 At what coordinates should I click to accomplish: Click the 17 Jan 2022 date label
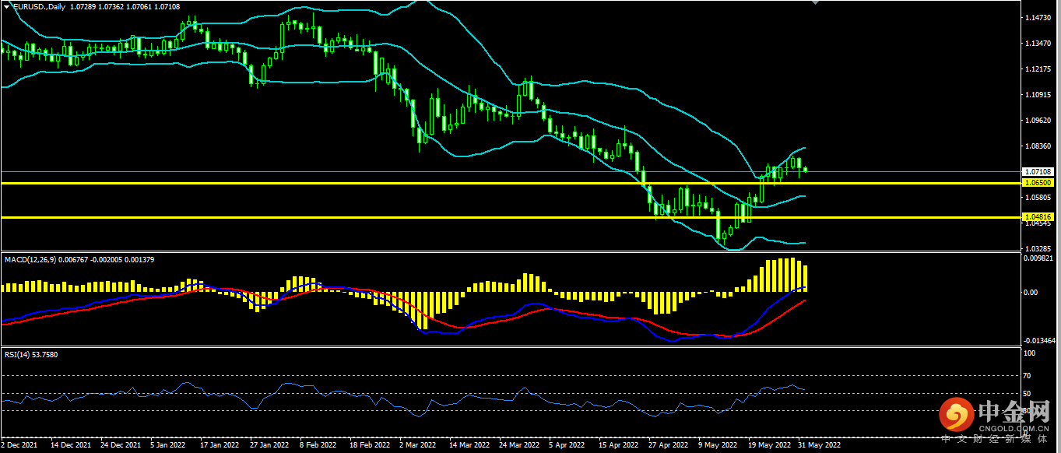coord(219,446)
